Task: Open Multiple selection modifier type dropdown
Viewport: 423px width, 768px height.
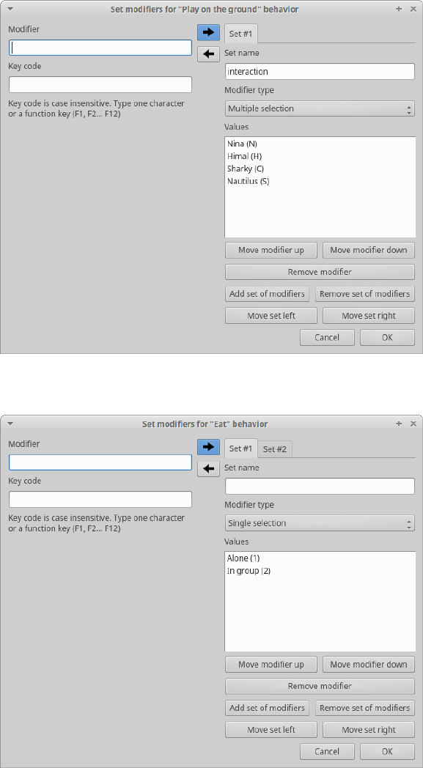Action: click(x=320, y=108)
